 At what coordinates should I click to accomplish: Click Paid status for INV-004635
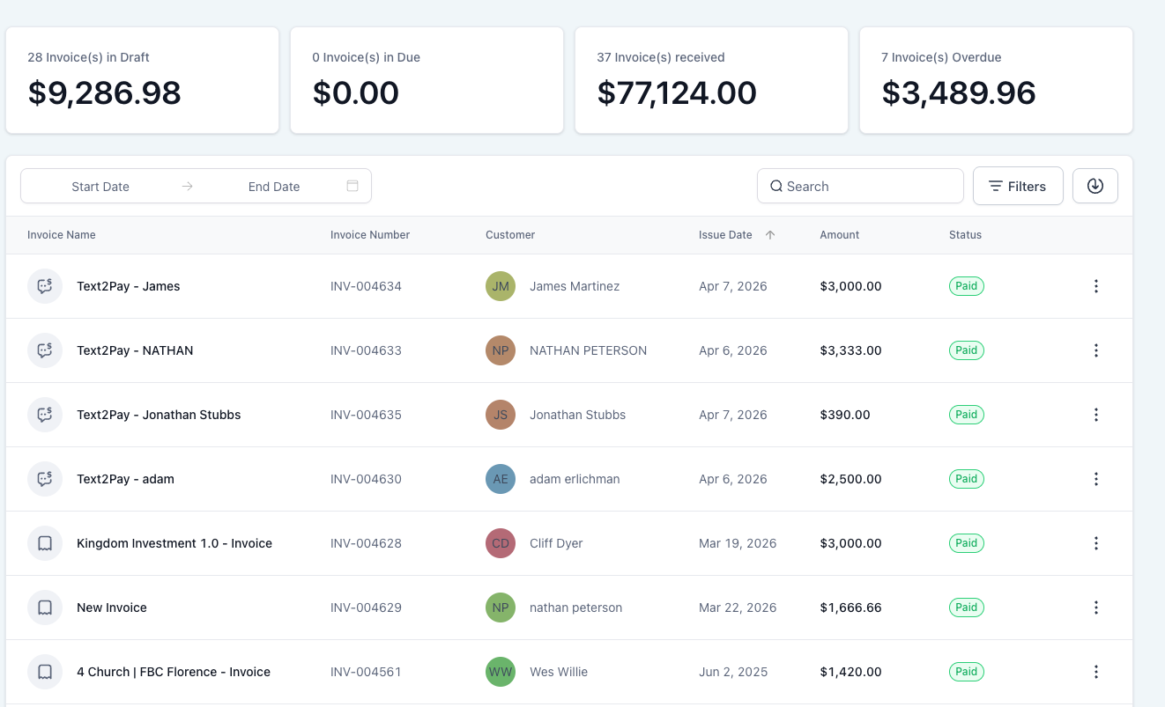click(967, 415)
